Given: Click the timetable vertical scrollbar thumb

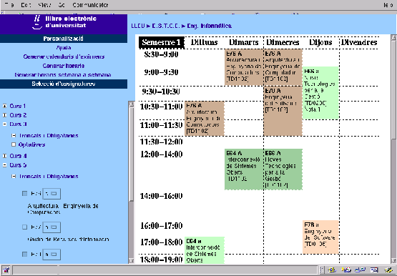Looking at the screenshot, I should coord(393,90).
